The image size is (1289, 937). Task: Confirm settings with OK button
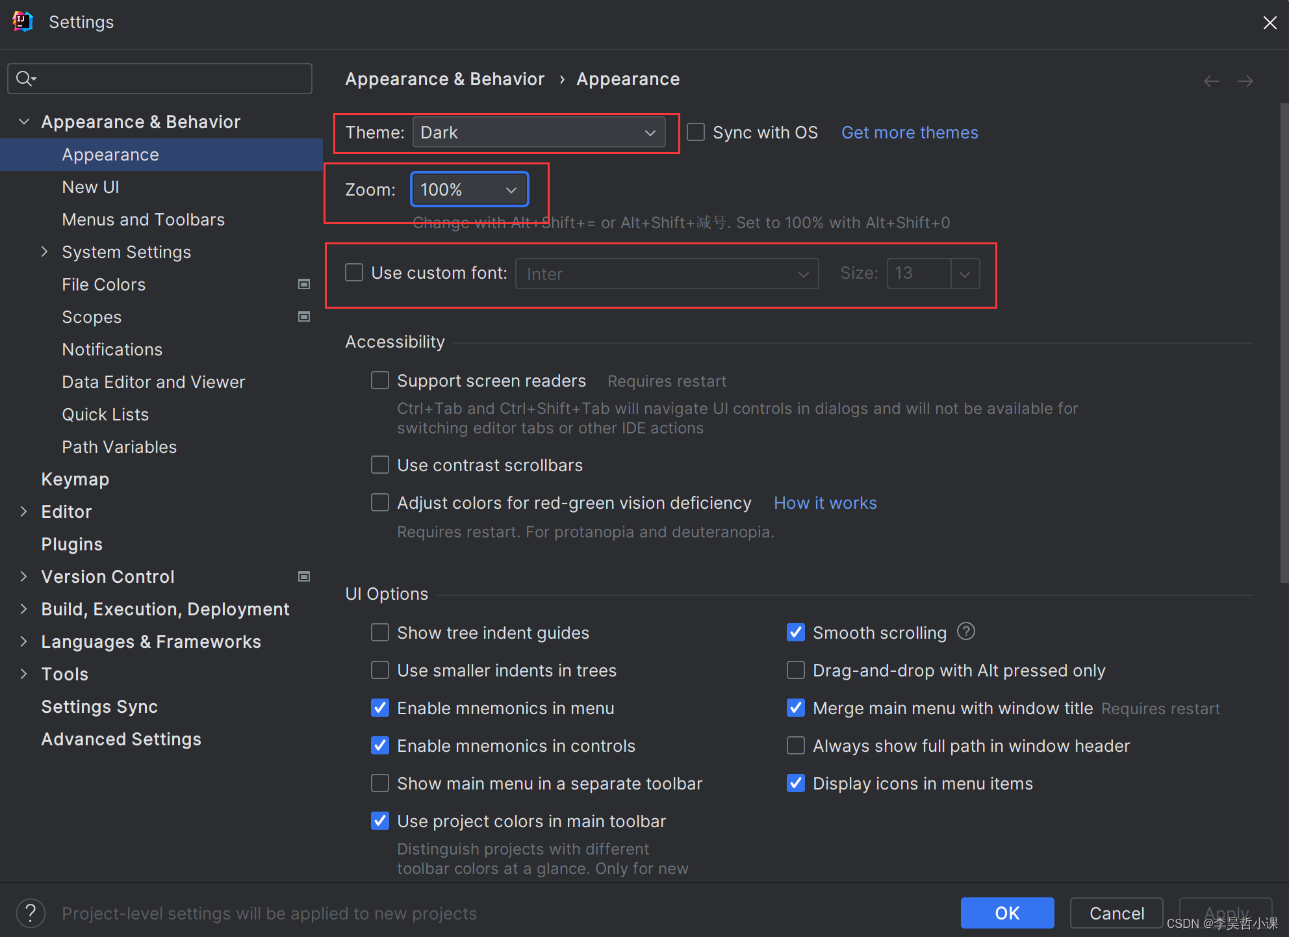click(x=1007, y=913)
